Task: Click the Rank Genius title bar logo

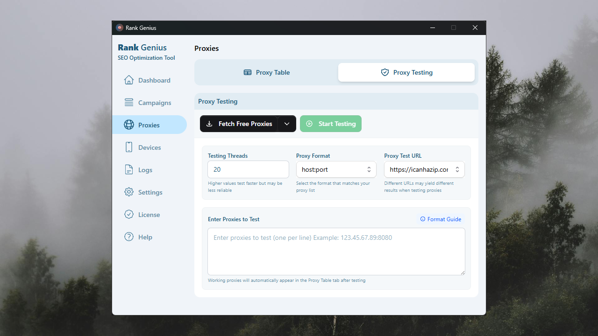Action: pos(120,28)
